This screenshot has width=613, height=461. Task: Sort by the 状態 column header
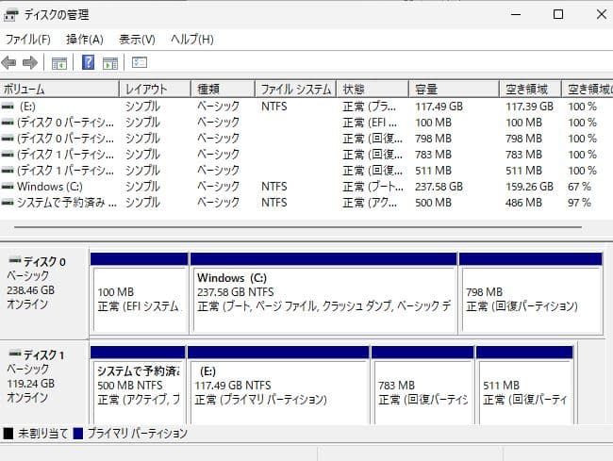[x=373, y=90]
